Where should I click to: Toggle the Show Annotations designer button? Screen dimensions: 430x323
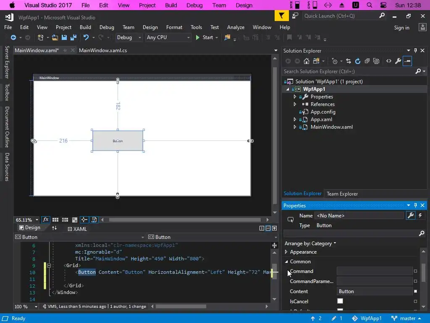point(94,220)
